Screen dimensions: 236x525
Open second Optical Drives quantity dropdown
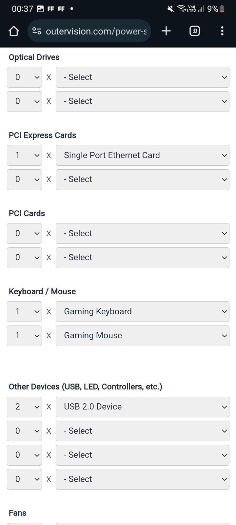click(x=24, y=101)
